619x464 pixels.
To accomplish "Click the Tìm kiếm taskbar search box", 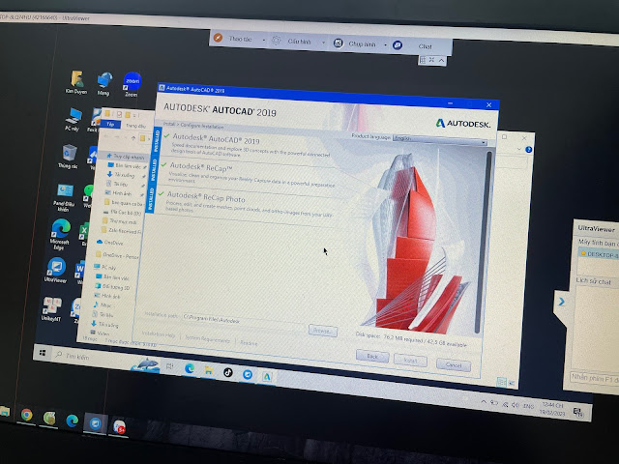I will coord(91,357).
